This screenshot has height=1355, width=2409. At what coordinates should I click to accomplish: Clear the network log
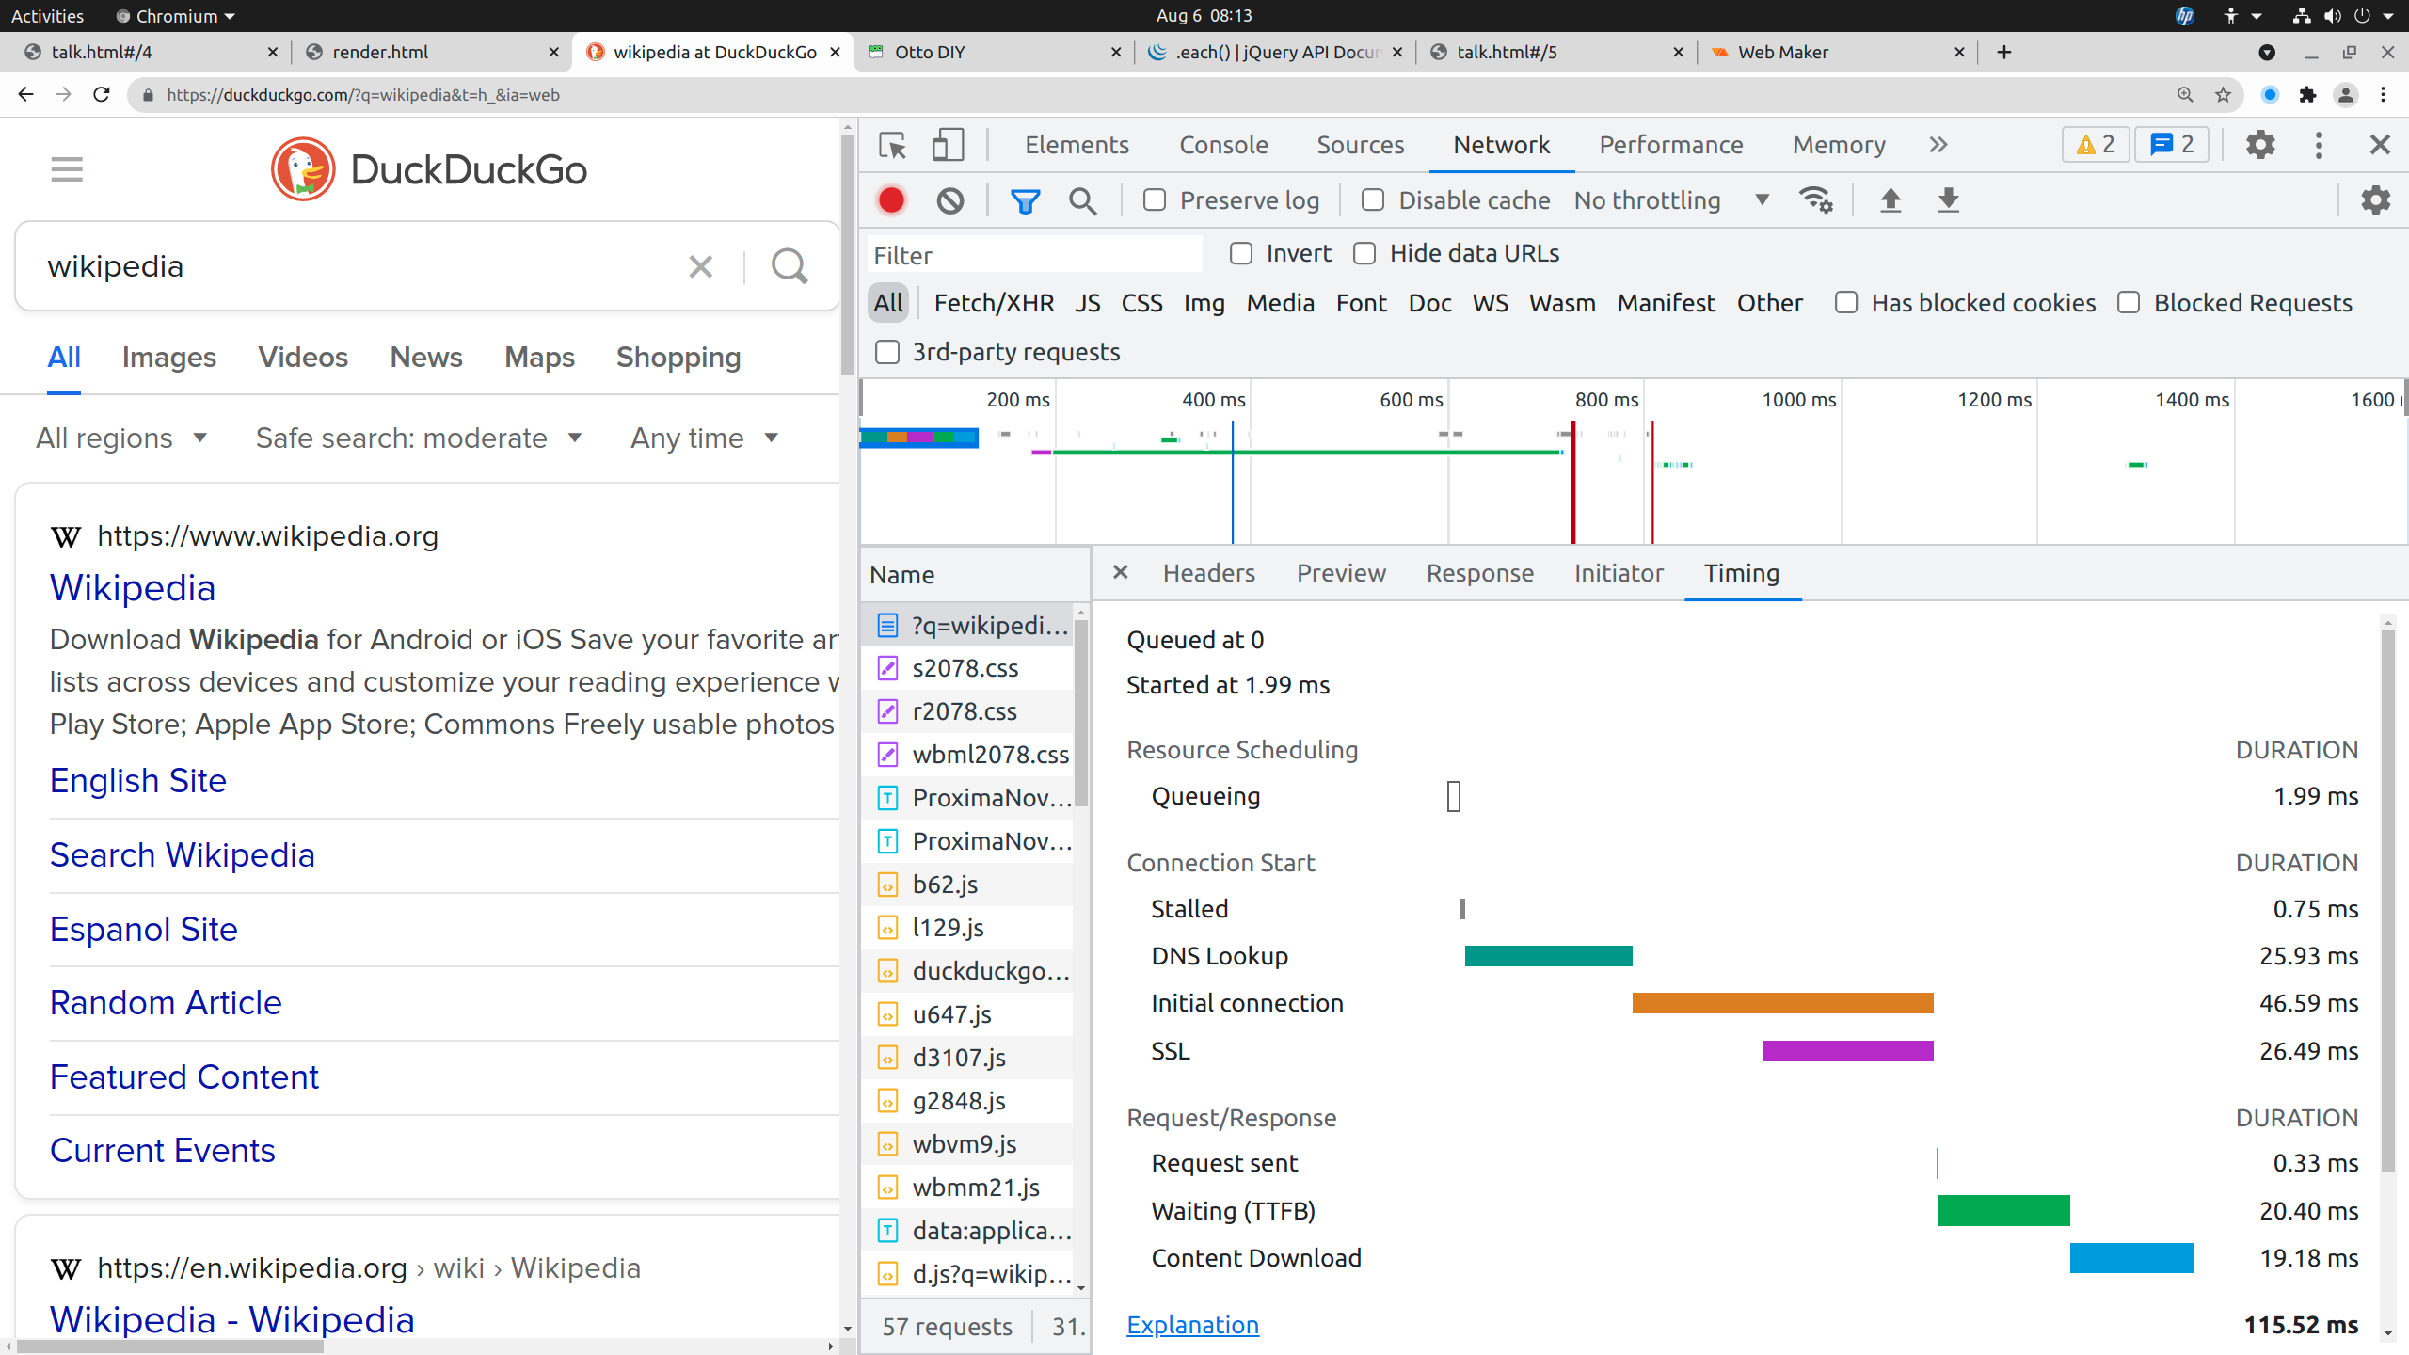coord(949,200)
